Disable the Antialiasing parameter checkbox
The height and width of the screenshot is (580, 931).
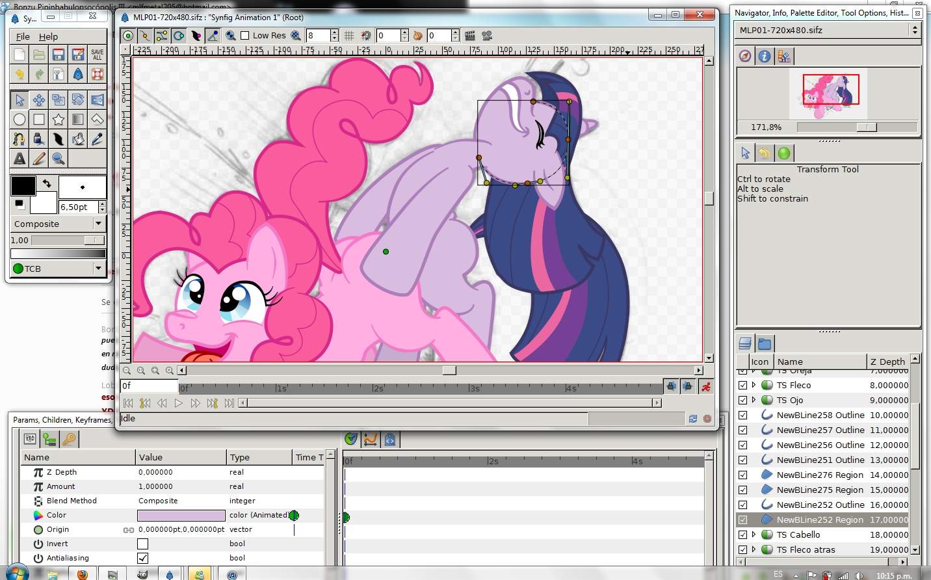[x=143, y=558]
